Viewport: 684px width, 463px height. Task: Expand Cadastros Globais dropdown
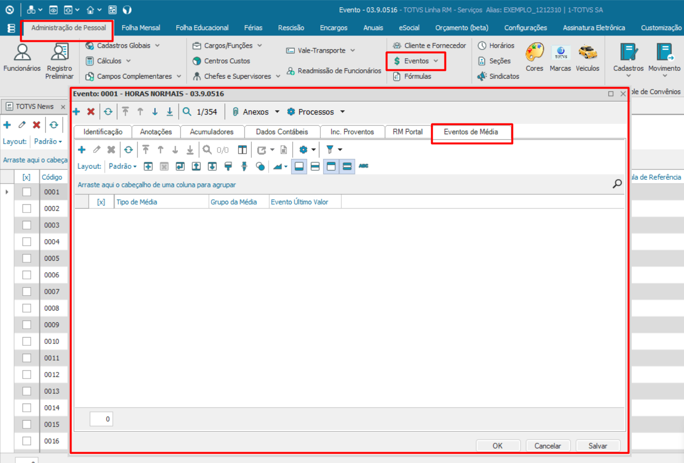[157, 45]
